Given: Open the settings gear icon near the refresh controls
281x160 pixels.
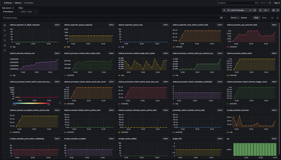Looking at the screenshot, I should (x=273, y=10).
